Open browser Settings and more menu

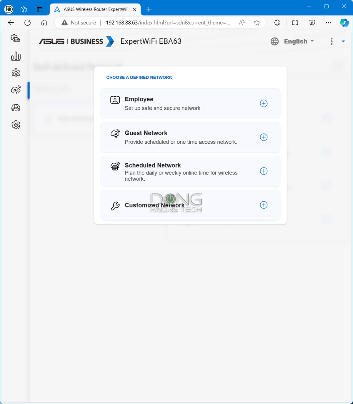click(x=328, y=23)
